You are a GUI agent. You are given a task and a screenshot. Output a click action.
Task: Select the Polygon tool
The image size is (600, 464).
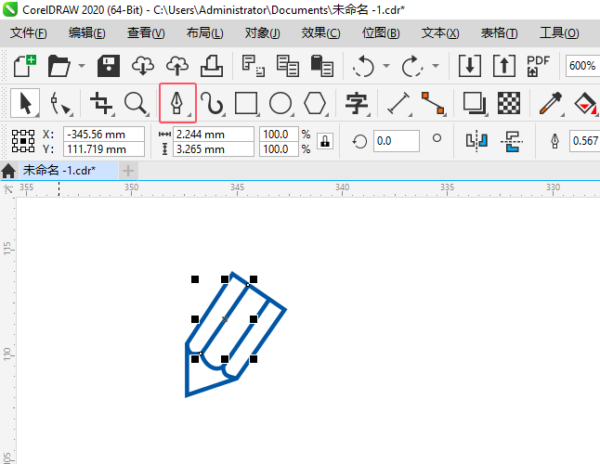coord(315,103)
